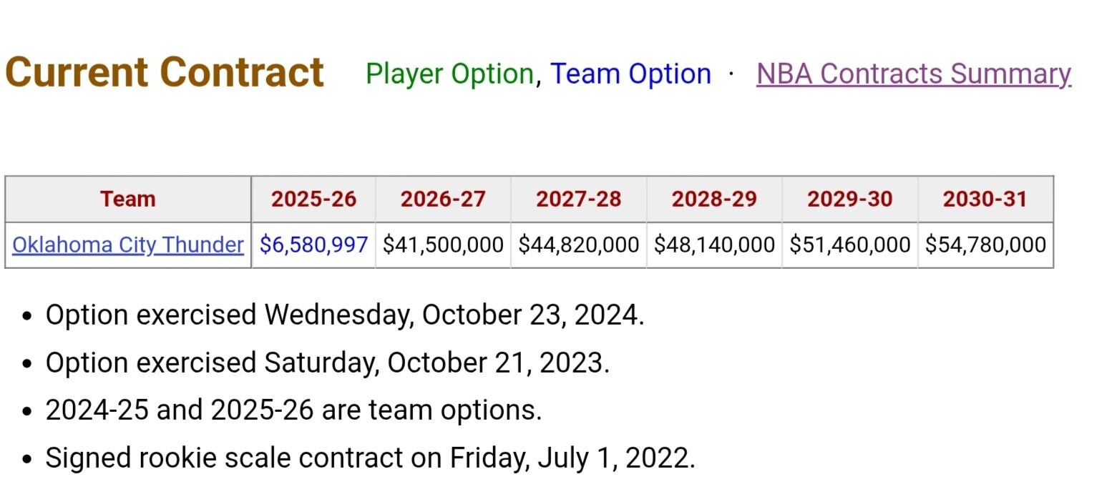Select the 2026-27 column header

(x=443, y=199)
